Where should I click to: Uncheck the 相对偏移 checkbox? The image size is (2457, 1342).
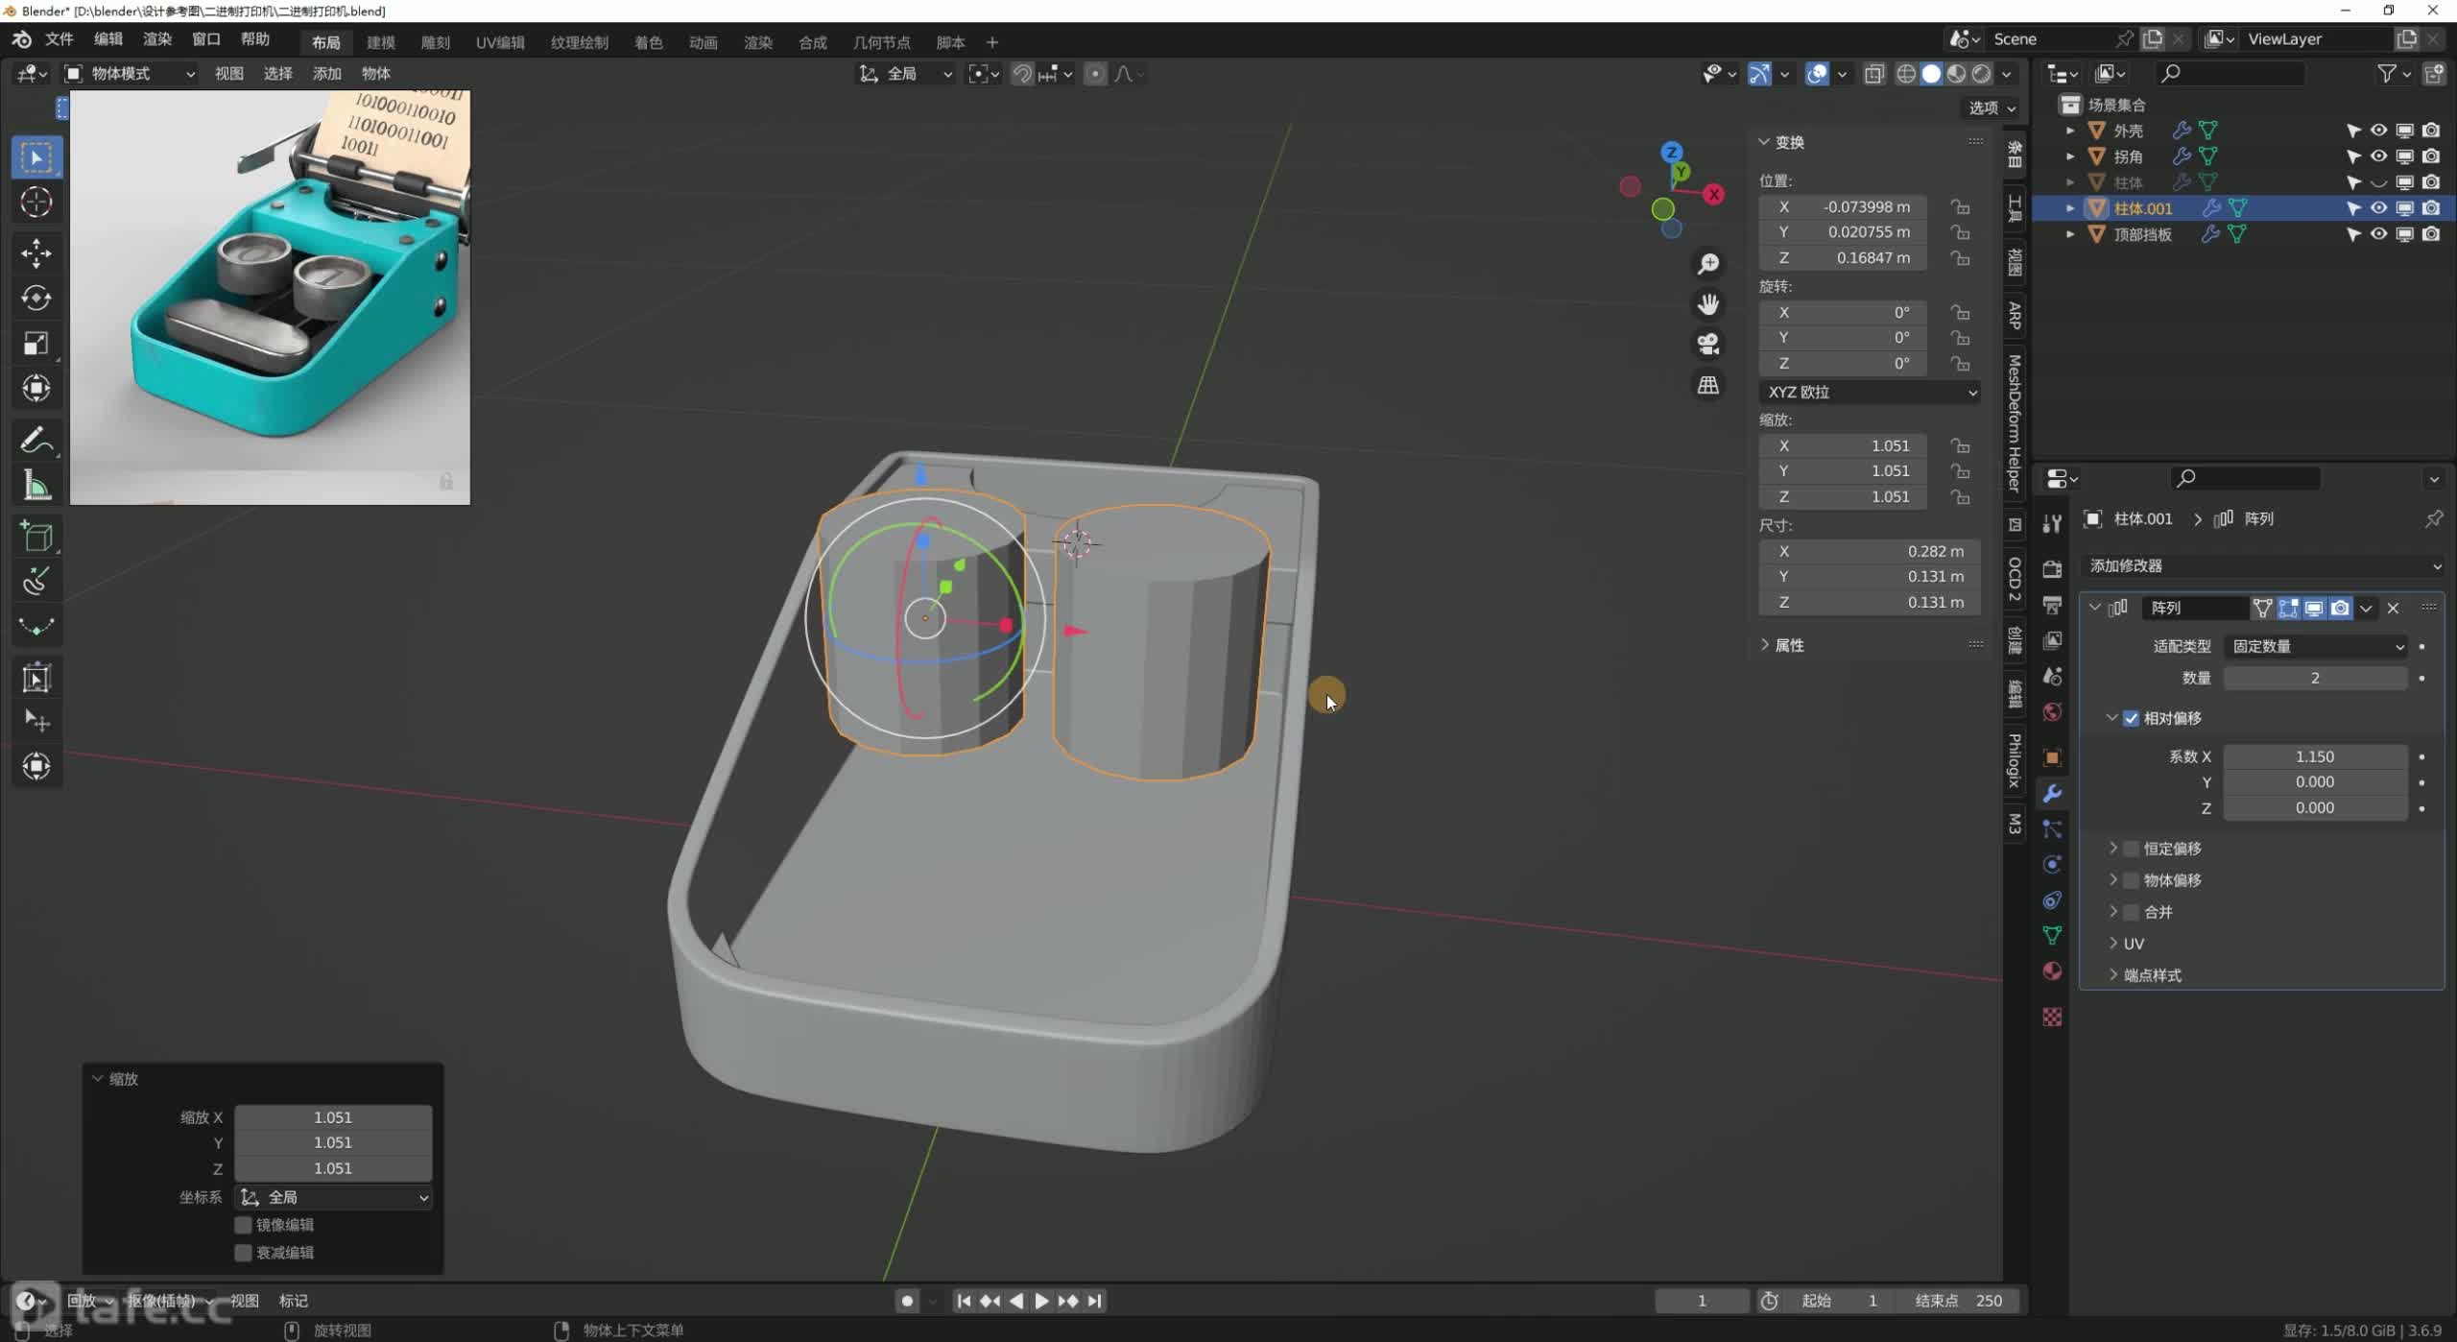2131,718
